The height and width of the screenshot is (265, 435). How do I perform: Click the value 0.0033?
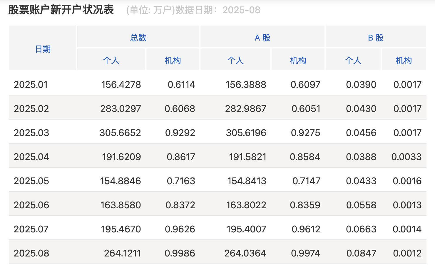(406, 157)
